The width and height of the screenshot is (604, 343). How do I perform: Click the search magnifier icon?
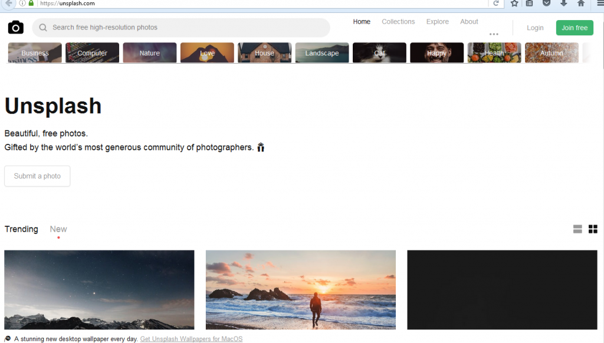point(42,27)
